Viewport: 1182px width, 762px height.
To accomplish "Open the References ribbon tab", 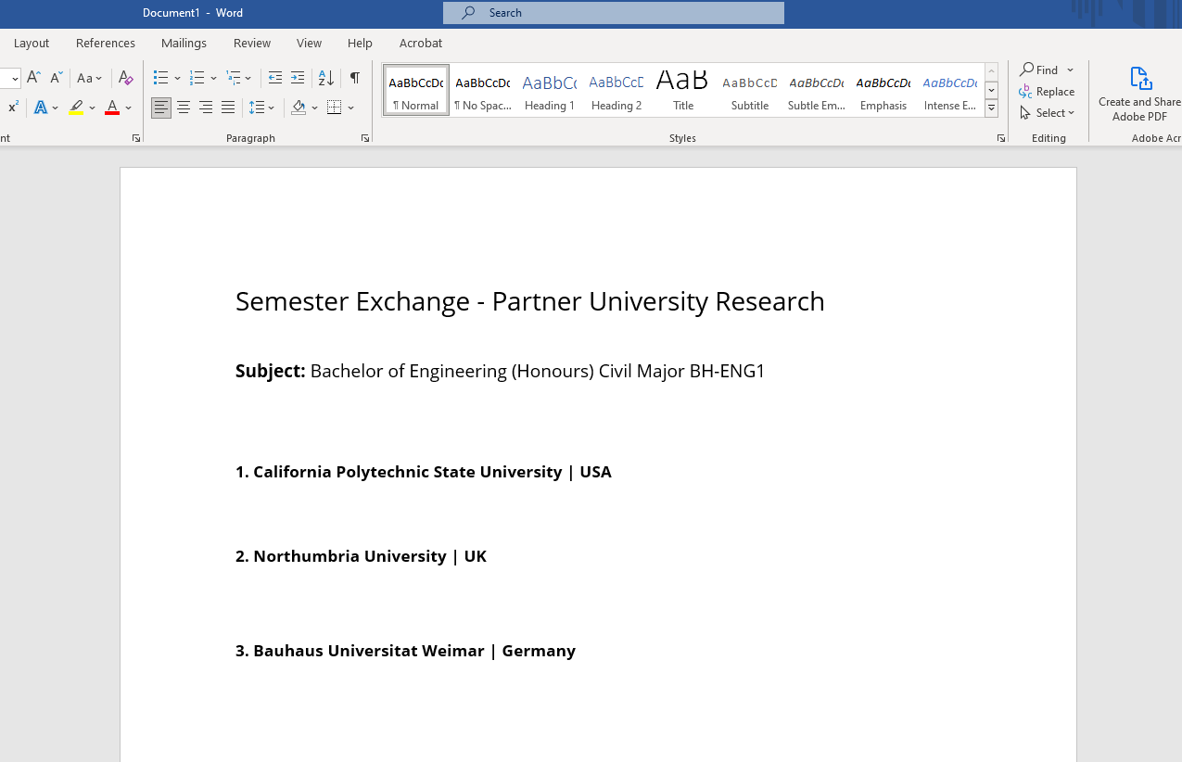I will point(106,43).
